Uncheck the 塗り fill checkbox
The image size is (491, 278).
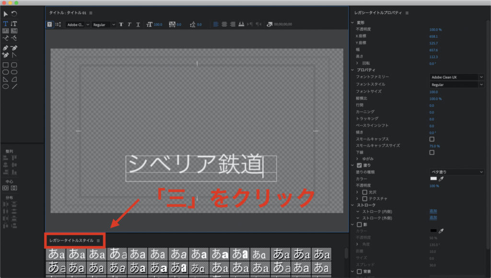point(359,165)
